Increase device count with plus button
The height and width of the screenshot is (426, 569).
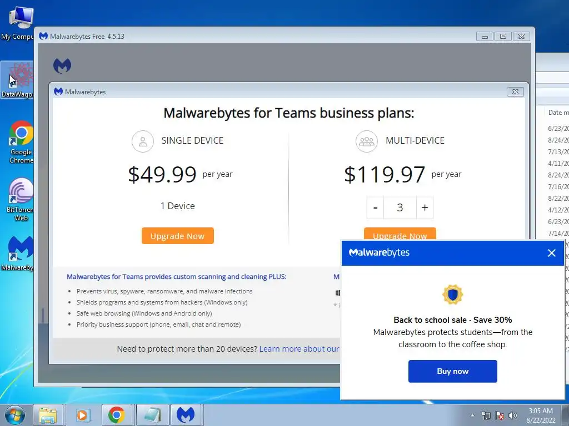[x=425, y=207]
